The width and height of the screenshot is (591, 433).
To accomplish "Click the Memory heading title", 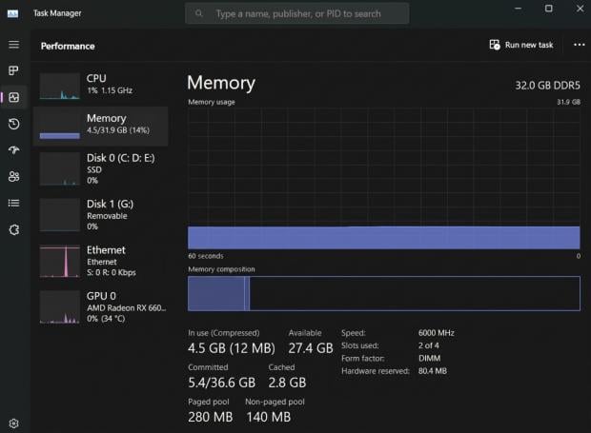I will [221, 83].
